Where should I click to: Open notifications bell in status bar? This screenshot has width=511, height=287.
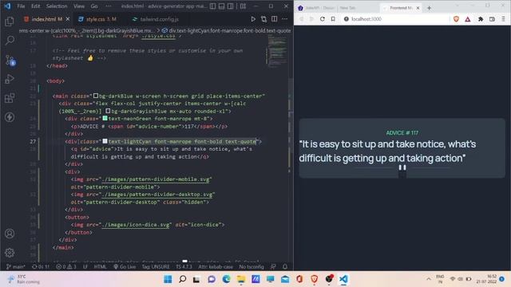pyautogui.click(x=285, y=267)
